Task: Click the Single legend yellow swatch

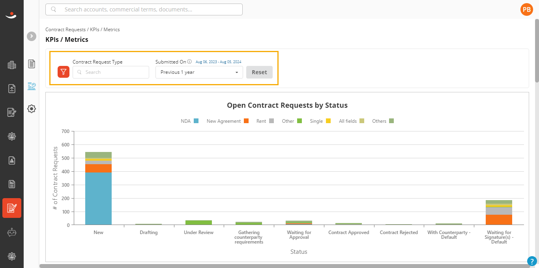Action: [x=328, y=121]
